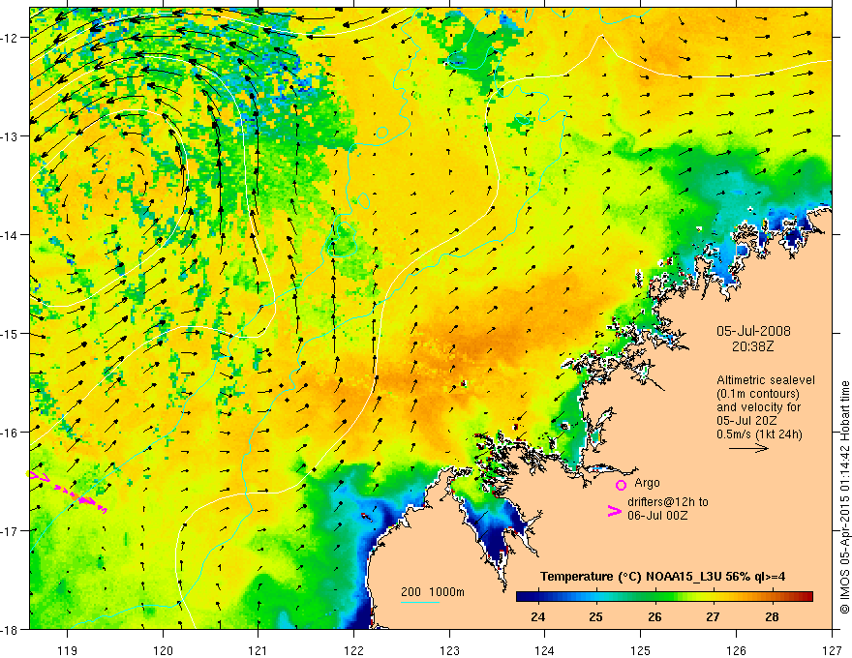The height and width of the screenshot is (658, 852).
Task: Click the '0.5m/s (1kt 24h)' text
Action: click(x=759, y=434)
